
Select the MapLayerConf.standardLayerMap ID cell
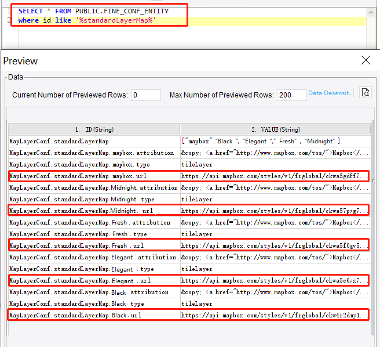pos(59,141)
